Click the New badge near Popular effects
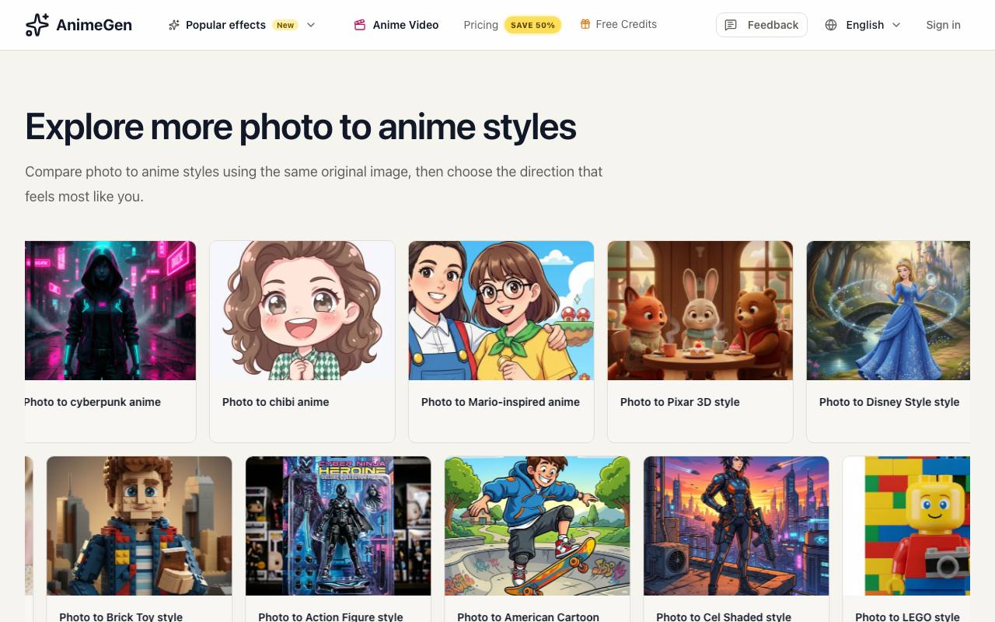Image resolution: width=995 pixels, height=622 pixels. pyautogui.click(x=285, y=25)
